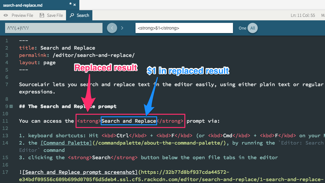Click the Save File button
The height and width of the screenshot is (183, 325).
point(51,15)
